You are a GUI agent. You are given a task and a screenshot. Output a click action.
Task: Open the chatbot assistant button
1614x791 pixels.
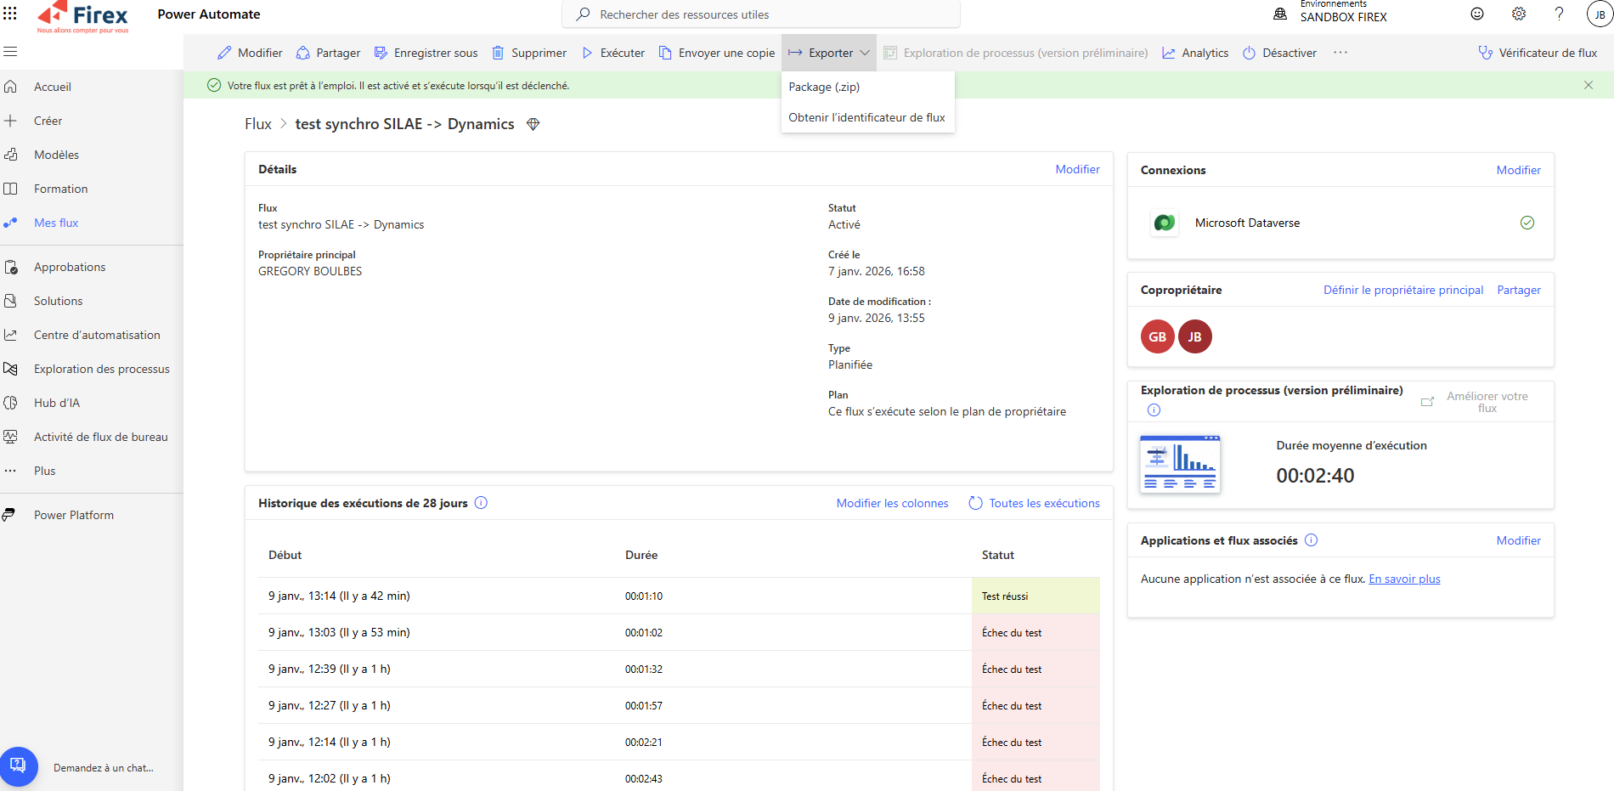tap(19, 766)
